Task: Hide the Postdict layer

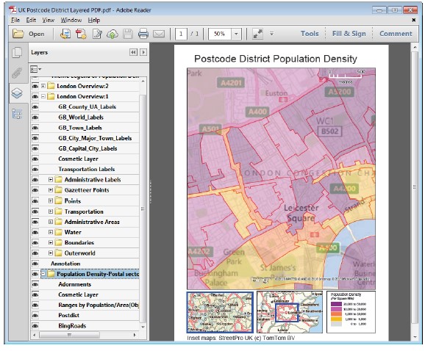Action: (35, 315)
